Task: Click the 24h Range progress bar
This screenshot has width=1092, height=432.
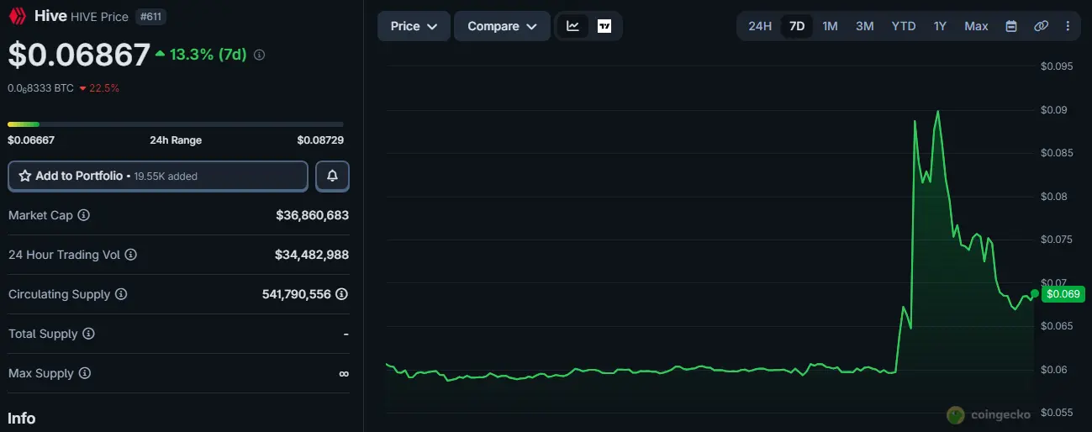Action: tap(176, 124)
